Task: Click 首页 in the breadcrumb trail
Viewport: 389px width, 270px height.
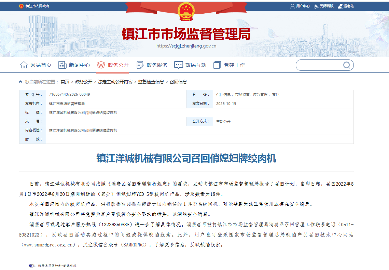Action: (x=65, y=82)
